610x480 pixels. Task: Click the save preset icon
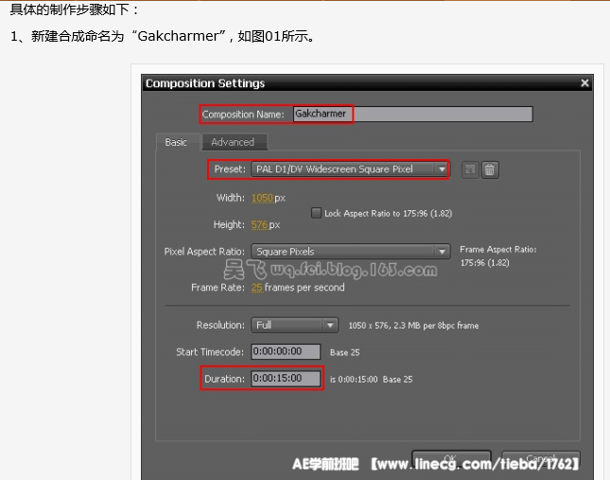pyautogui.click(x=470, y=169)
